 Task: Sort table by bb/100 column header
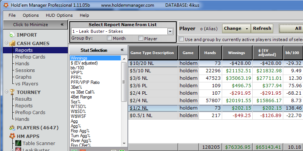coord(293,53)
